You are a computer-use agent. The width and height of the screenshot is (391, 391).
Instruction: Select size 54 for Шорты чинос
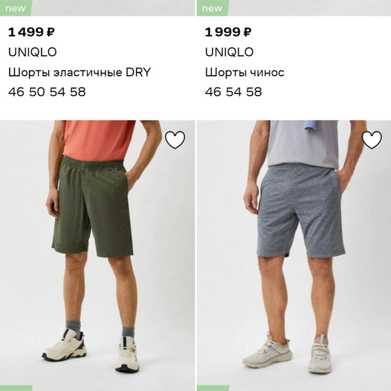(234, 92)
